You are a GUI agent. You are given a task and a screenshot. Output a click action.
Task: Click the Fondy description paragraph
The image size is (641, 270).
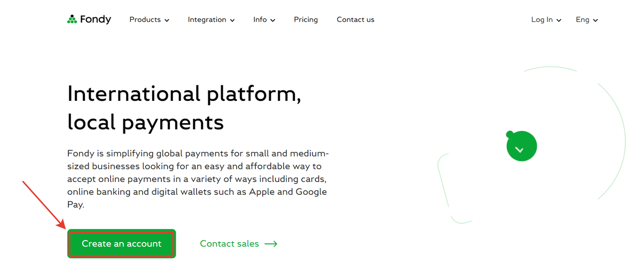(x=197, y=179)
